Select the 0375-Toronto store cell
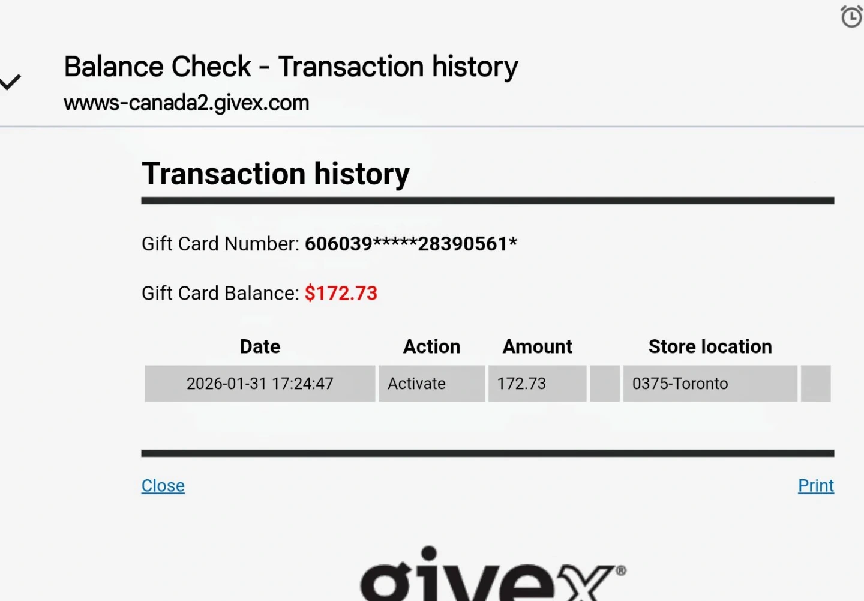 tap(710, 384)
